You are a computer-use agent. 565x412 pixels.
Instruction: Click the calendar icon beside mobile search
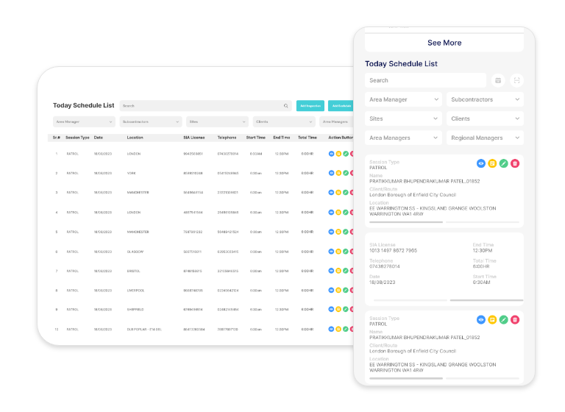[x=498, y=80]
